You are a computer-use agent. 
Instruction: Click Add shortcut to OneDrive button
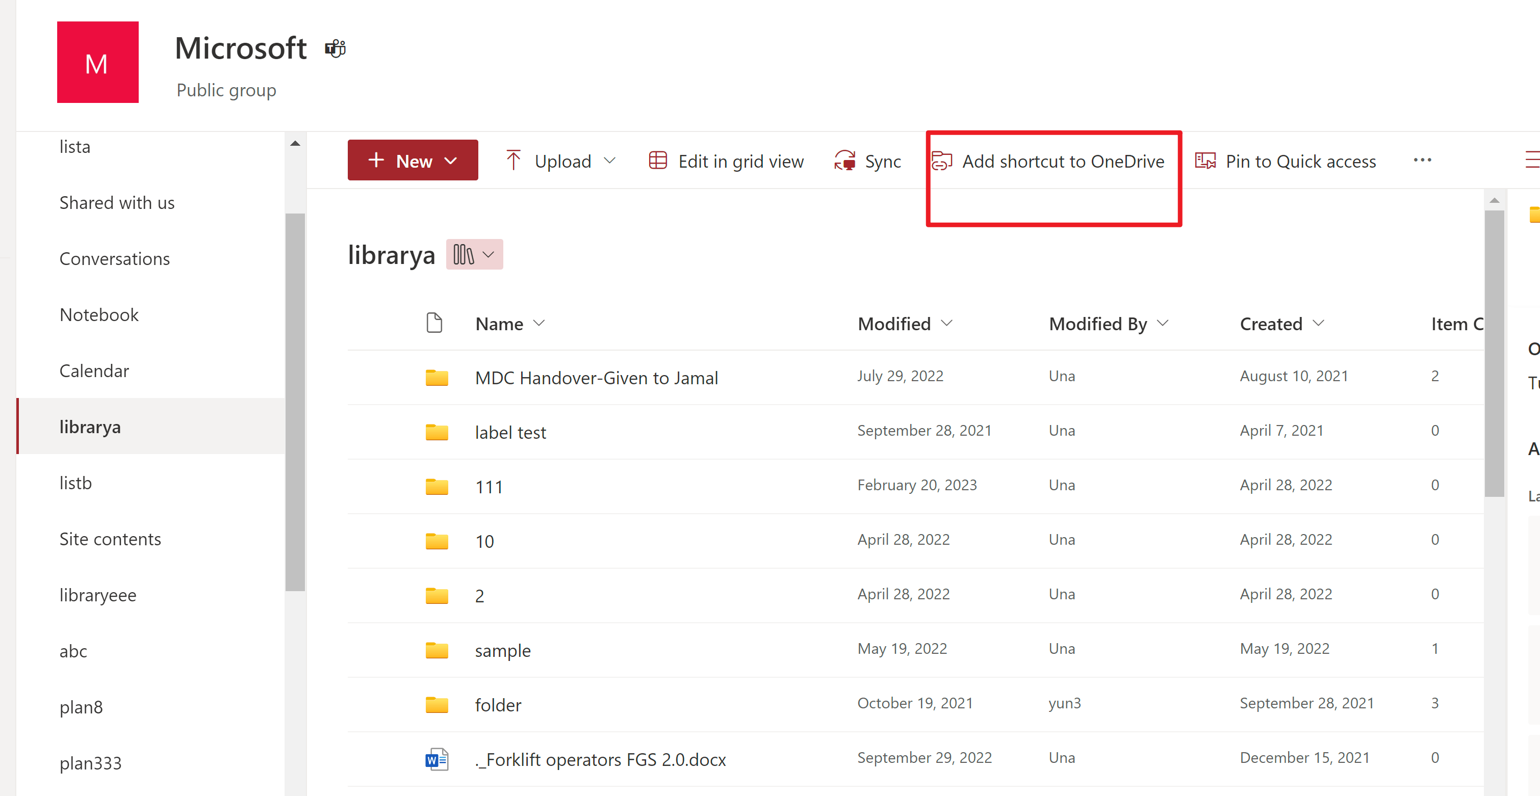click(x=1048, y=161)
